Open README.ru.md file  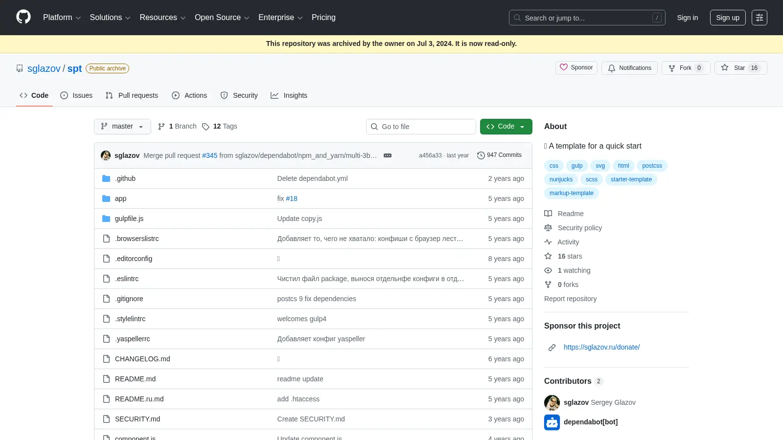click(139, 399)
